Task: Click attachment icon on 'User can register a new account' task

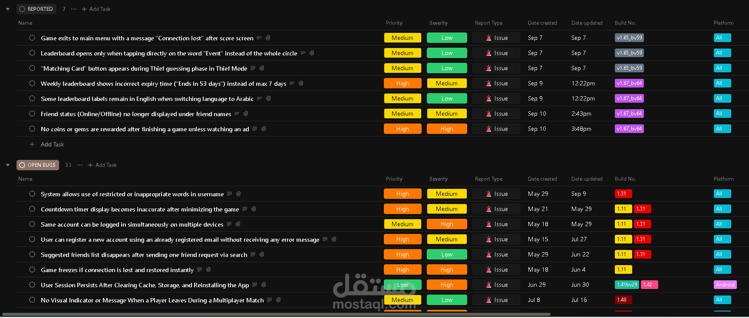Action: coord(334,239)
